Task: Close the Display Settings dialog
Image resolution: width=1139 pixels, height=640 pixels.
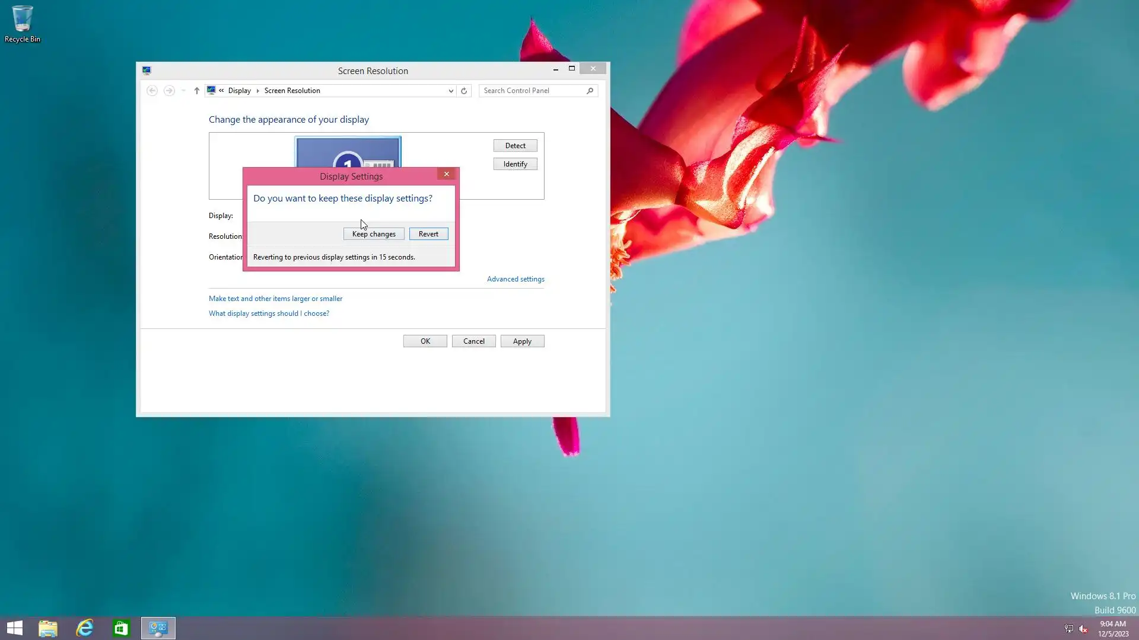Action: 447,174
